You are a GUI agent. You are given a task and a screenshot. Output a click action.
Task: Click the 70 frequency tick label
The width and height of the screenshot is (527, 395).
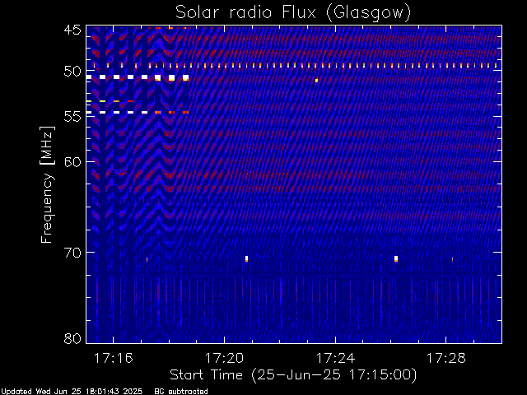72,253
